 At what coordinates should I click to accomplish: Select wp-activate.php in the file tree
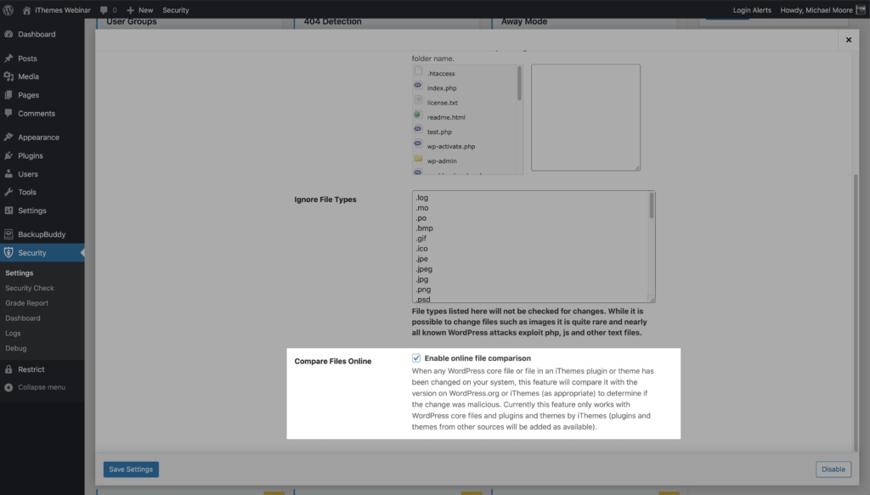coord(450,146)
